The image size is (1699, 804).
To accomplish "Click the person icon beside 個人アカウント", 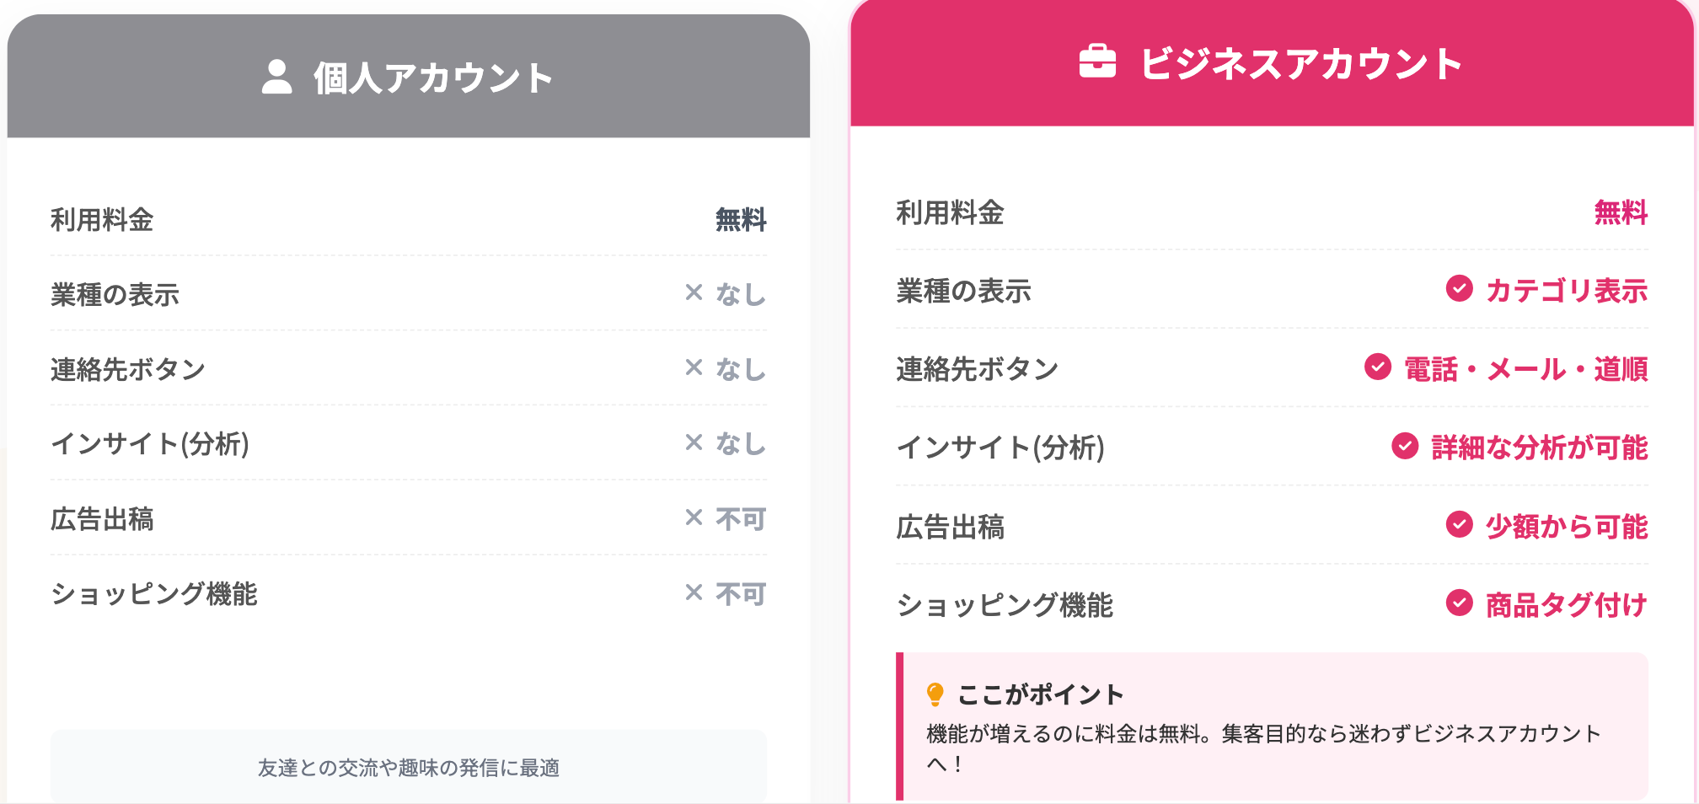I will (276, 77).
